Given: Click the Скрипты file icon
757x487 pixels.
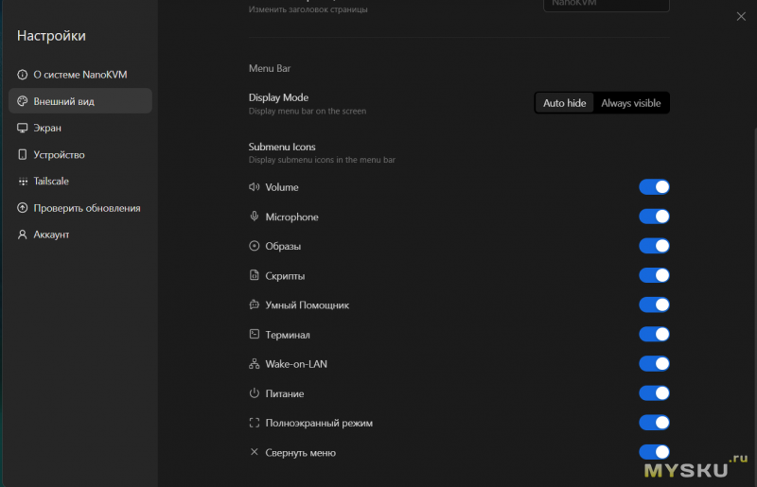Looking at the screenshot, I should pyautogui.click(x=254, y=275).
